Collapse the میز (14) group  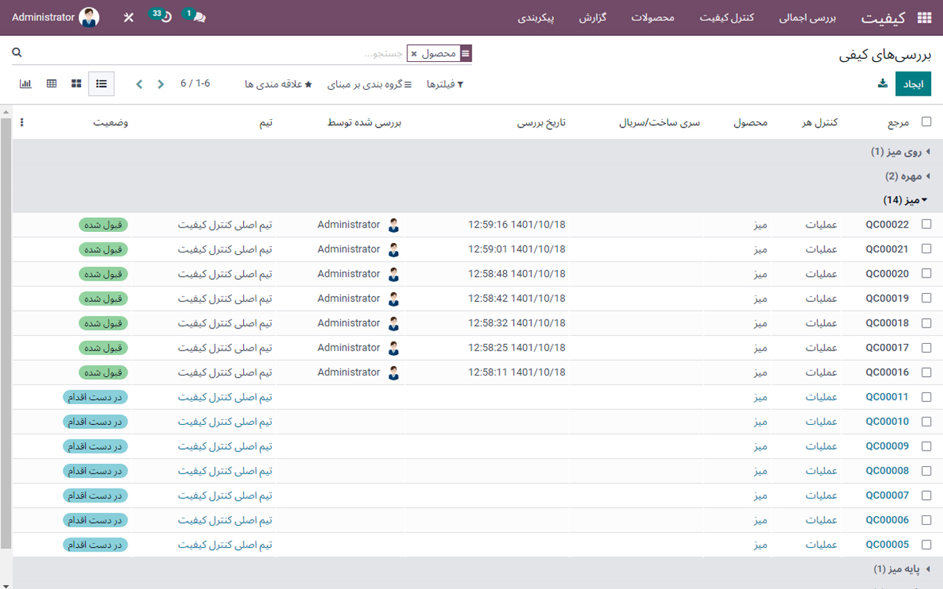click(905, 200)
